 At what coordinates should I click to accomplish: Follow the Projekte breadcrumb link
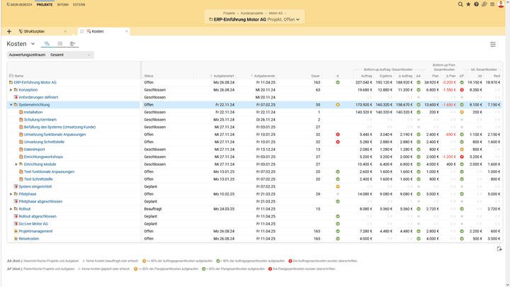(x=229, y=13)
